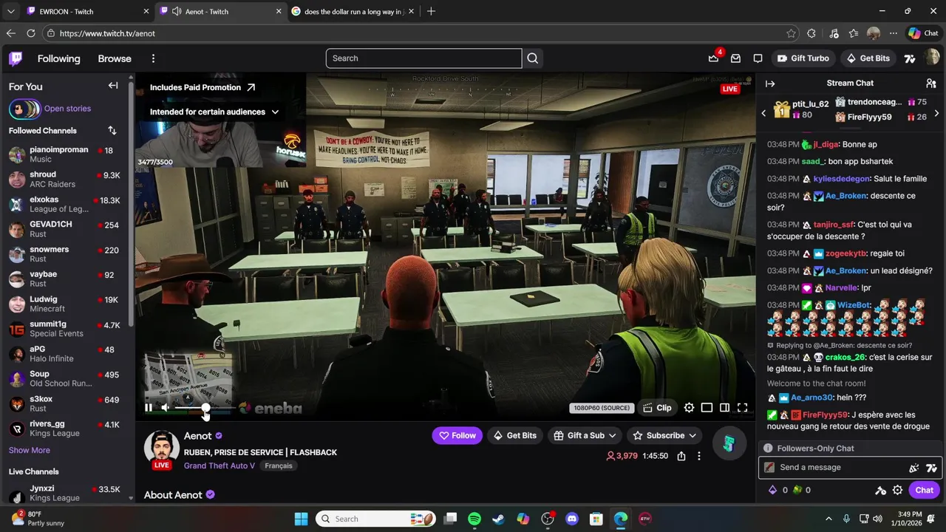Open chat settings gear
Screen dimensions: 946x532
(x=897, y=490)
